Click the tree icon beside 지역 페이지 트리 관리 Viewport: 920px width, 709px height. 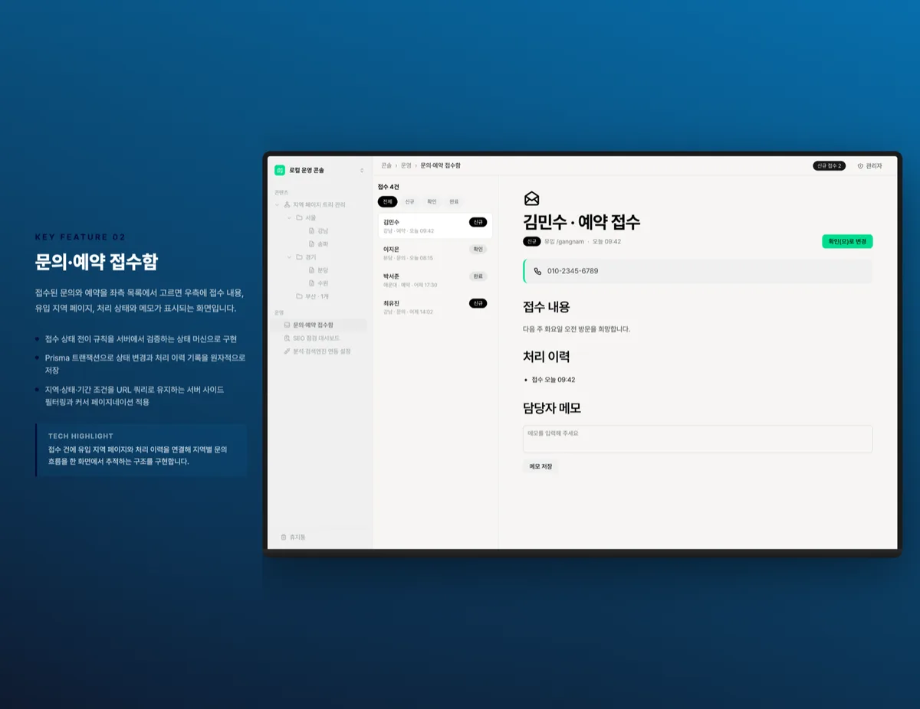coord(287,204)
